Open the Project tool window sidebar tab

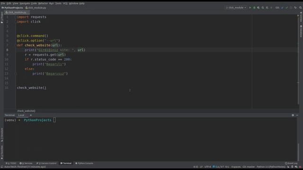(2, 17)
